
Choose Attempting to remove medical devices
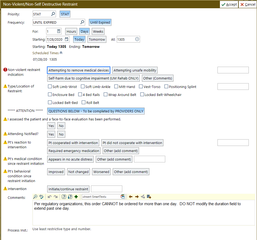(79, 70)
